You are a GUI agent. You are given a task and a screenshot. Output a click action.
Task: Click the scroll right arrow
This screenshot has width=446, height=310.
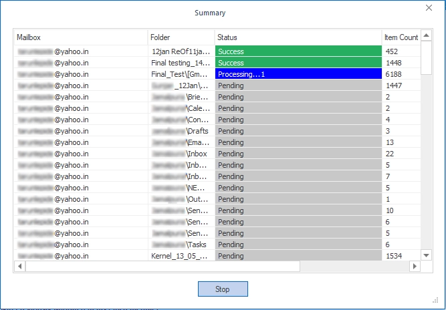(x=415, y=267)
